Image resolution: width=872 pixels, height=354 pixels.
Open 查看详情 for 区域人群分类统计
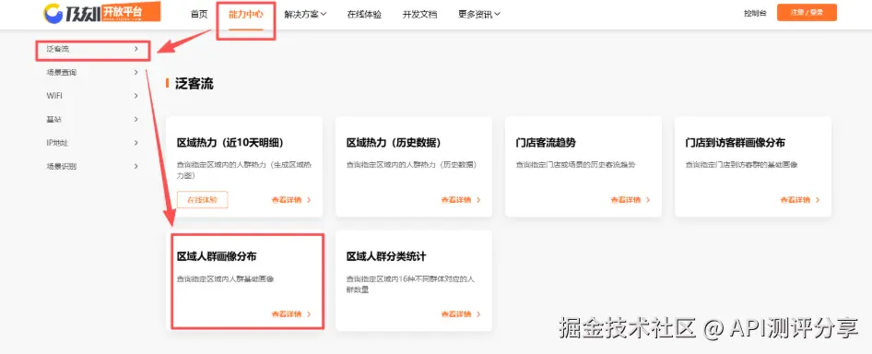[x=461, y=314]
